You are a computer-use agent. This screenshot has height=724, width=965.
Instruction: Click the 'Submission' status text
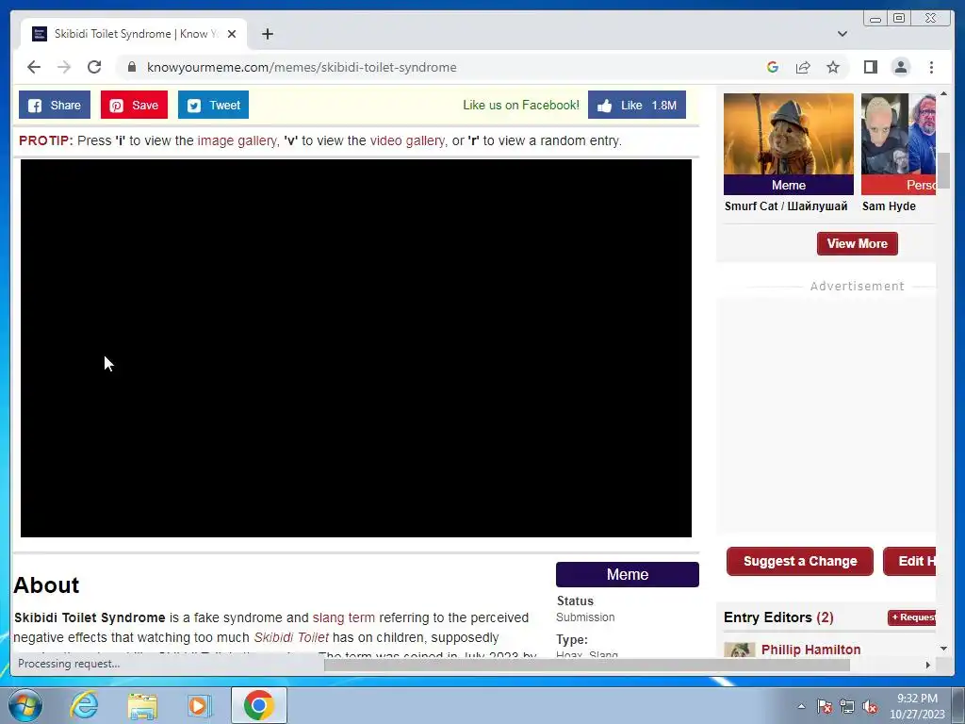click(x=585, y=617)
